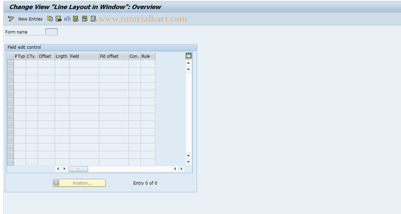
Task: Sort by the Offset column header
Action: click(46, 56)
